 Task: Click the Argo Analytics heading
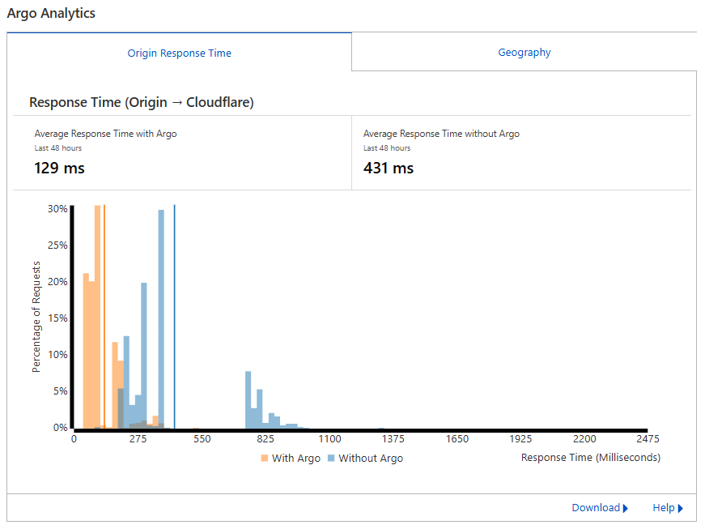click(51, 13)
